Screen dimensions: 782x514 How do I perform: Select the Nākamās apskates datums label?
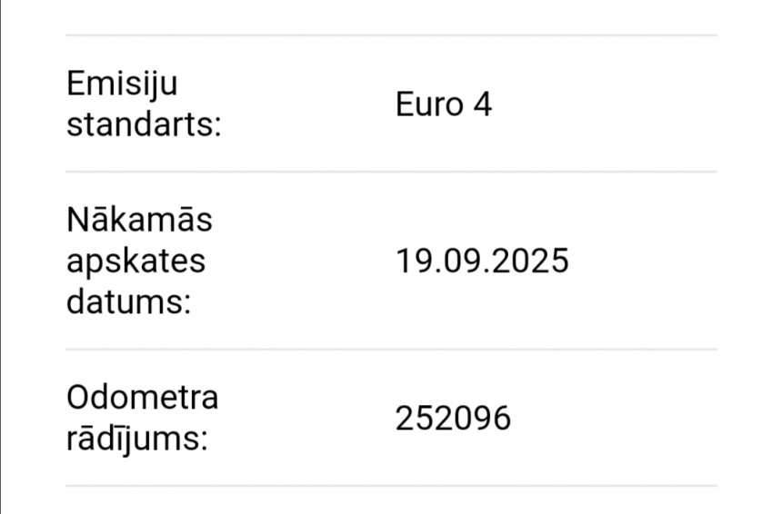139,261
